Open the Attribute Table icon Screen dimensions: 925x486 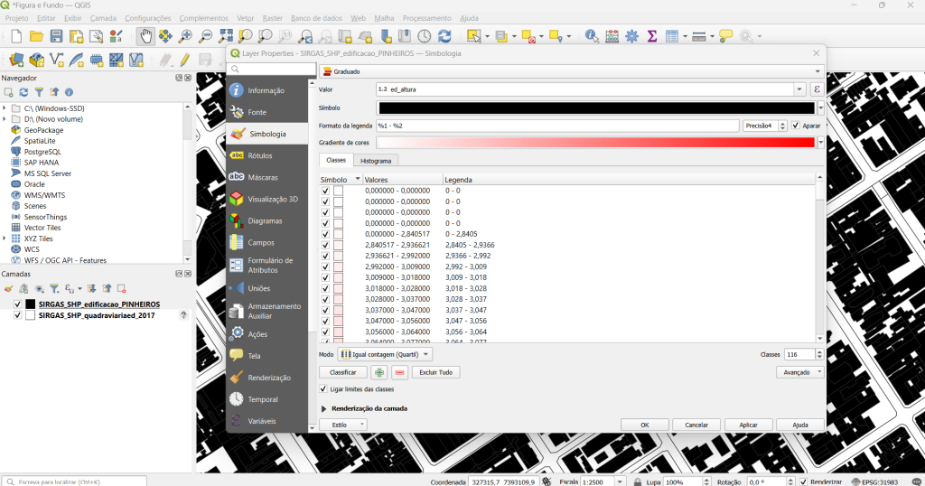pyautogui.click(x=672, y=36)
